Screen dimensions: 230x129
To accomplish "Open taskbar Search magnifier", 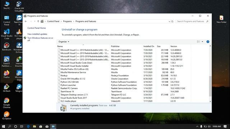I will point(10,126).
